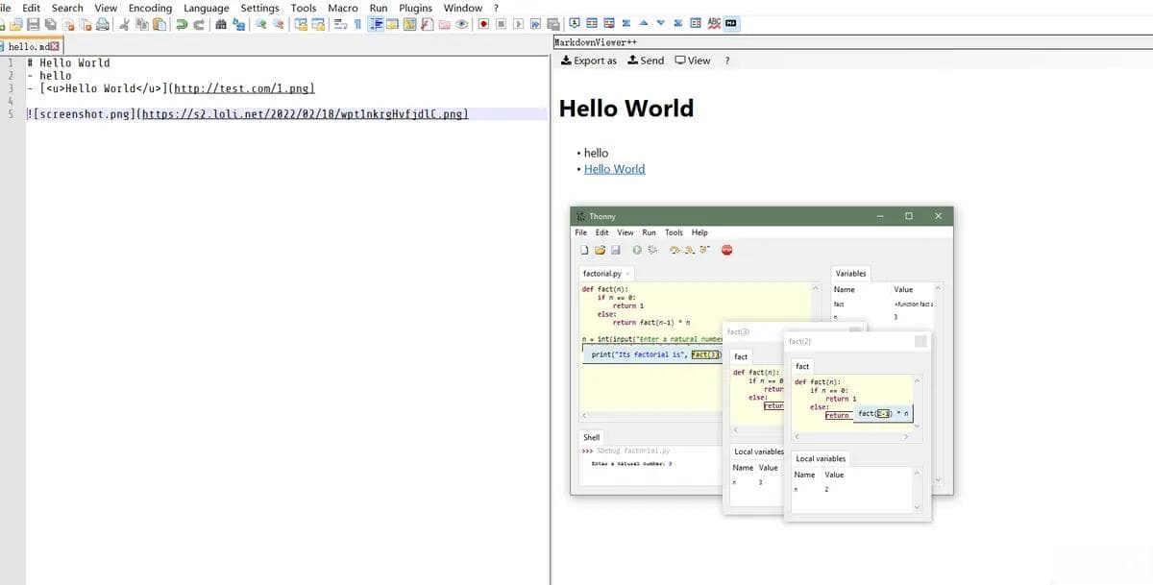The width and height of the screenshot is (1153, 585).
Task: Click the '- hello' line in editor
Action: click(49, 76)
